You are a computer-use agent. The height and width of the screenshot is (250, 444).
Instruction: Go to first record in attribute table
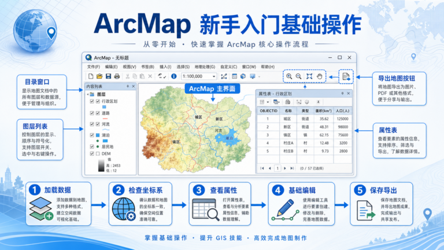tap(262, 168)
